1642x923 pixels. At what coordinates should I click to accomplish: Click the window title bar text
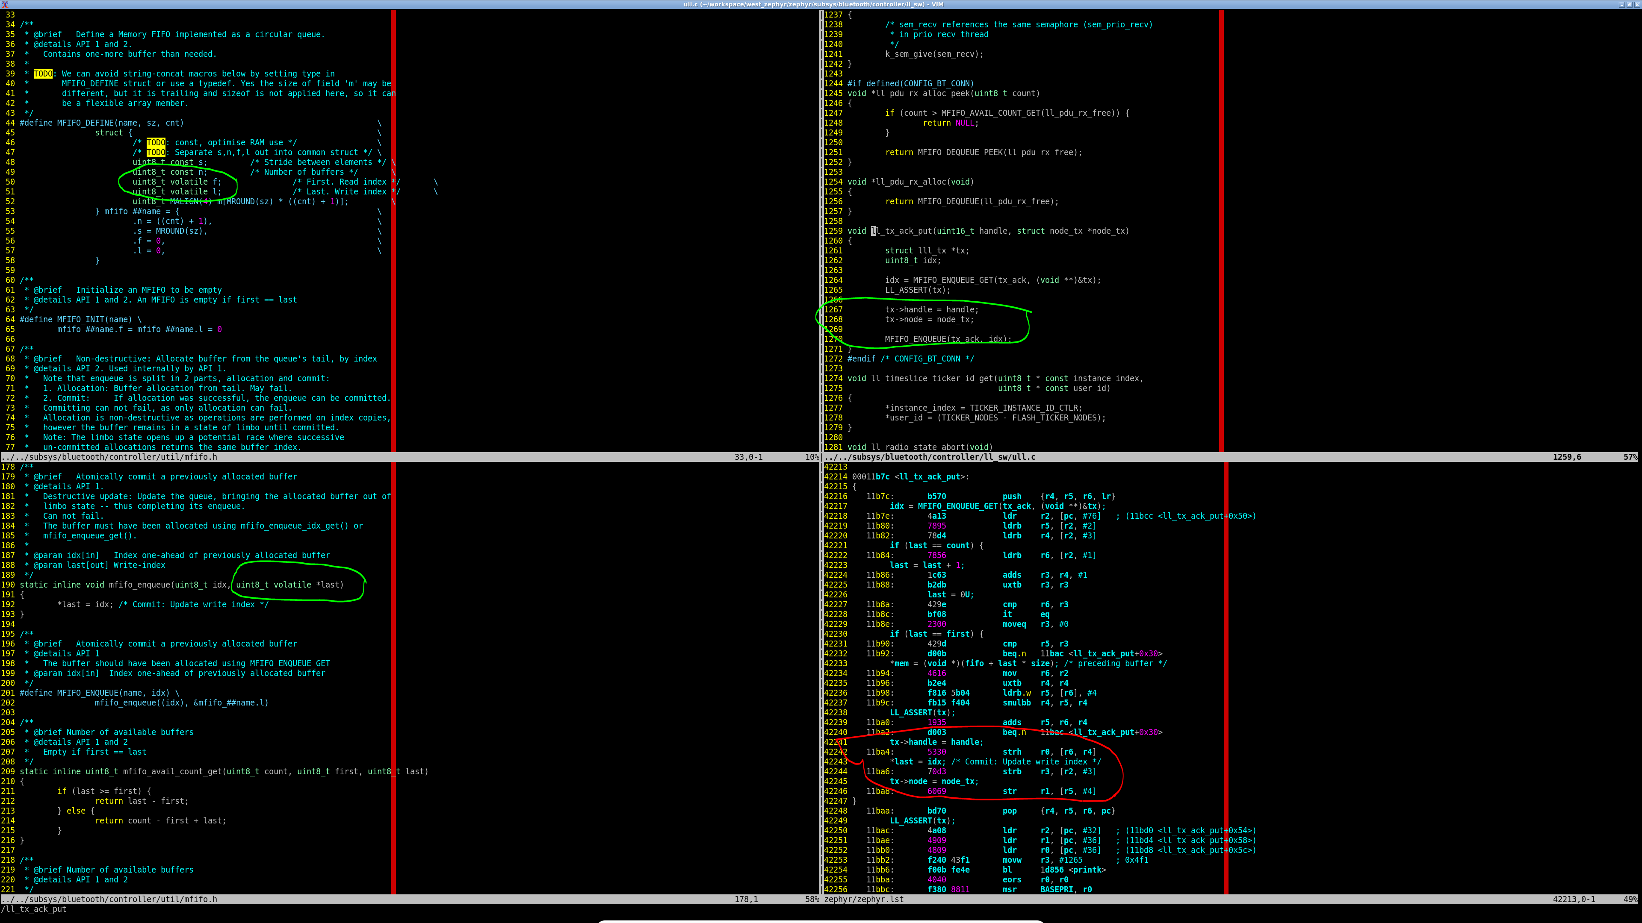click(x=814, y=4)
